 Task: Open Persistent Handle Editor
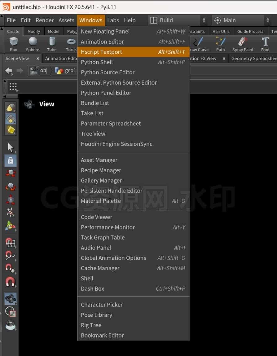coord(134,191)
